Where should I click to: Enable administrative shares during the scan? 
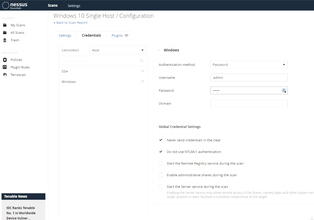[161, 175]
